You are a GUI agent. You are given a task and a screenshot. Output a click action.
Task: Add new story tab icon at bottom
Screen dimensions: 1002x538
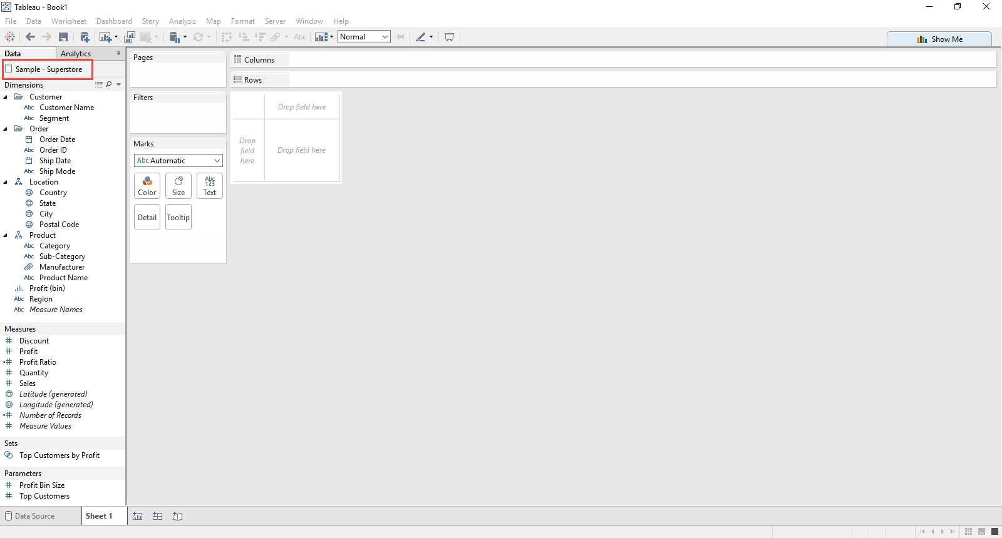coord(177,516)
